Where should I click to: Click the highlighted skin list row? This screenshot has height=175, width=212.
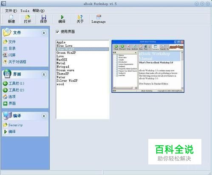(x=82, y=49)
